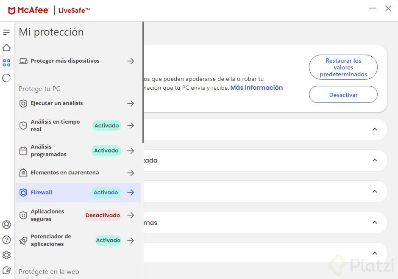Click Activado badge on Firewall row
Viewport: 398px width, 279px height.
106,193
